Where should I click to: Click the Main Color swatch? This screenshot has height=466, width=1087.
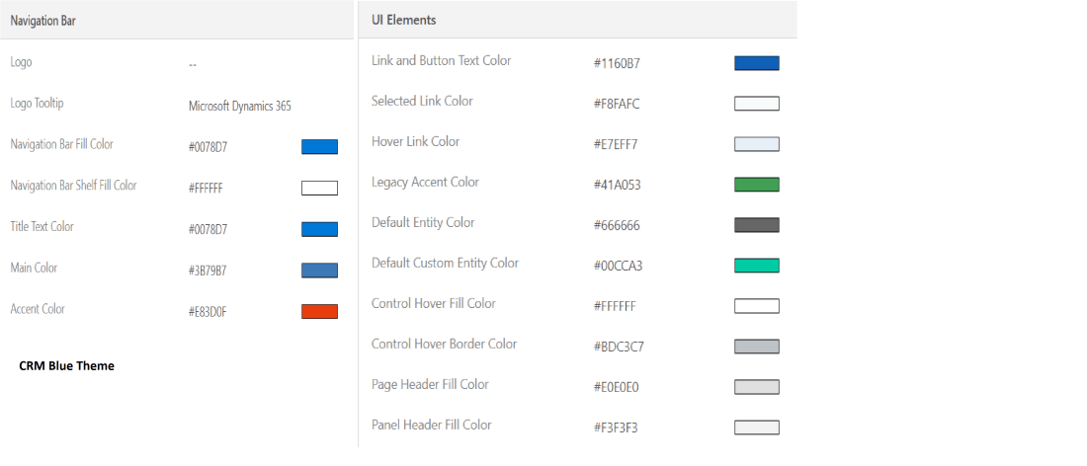[319, 271]
